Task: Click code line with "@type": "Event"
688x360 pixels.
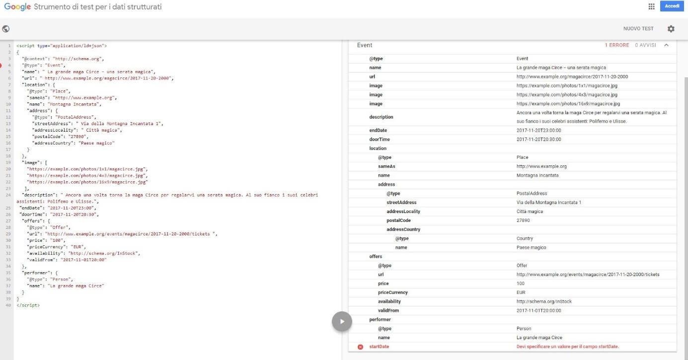Action: click(x=43, y=65)
